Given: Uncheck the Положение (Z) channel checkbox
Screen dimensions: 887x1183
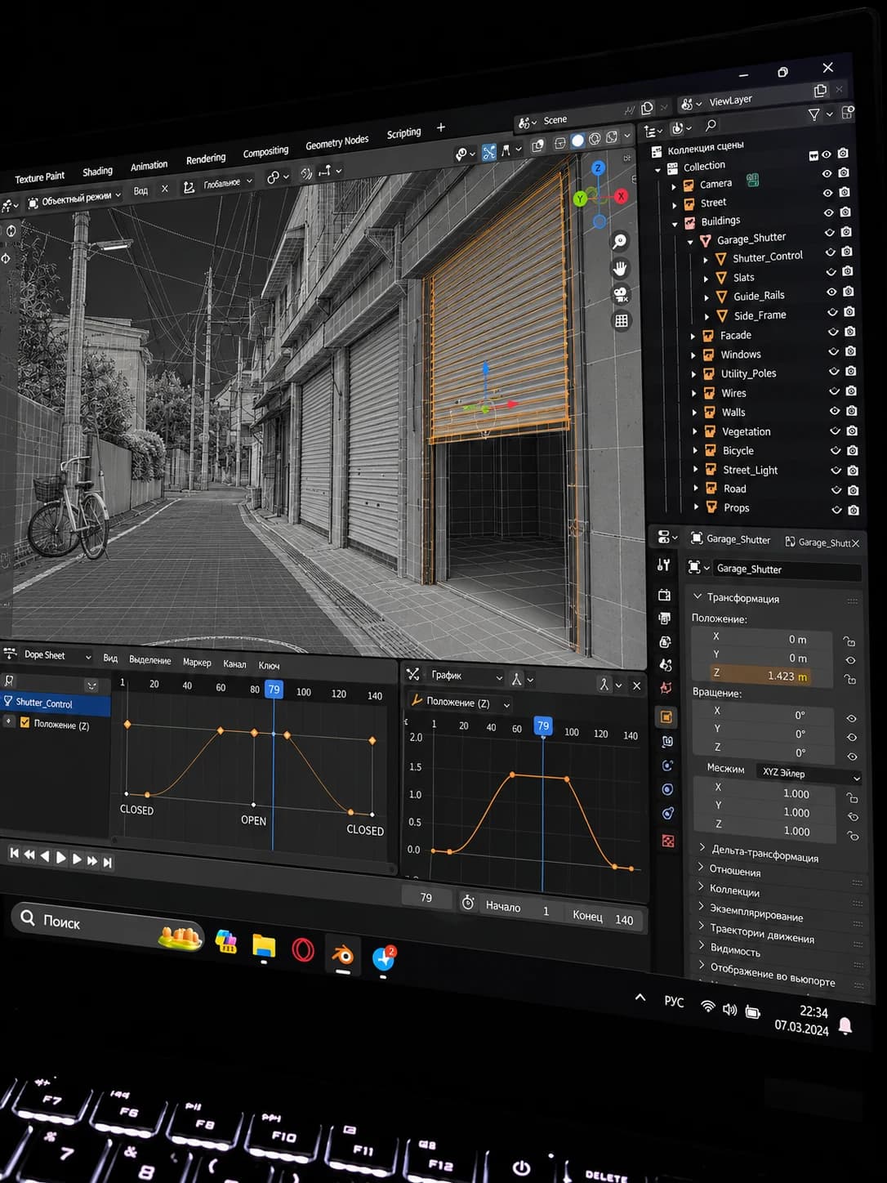Looking at the screenshot, I should click(25, 722).
